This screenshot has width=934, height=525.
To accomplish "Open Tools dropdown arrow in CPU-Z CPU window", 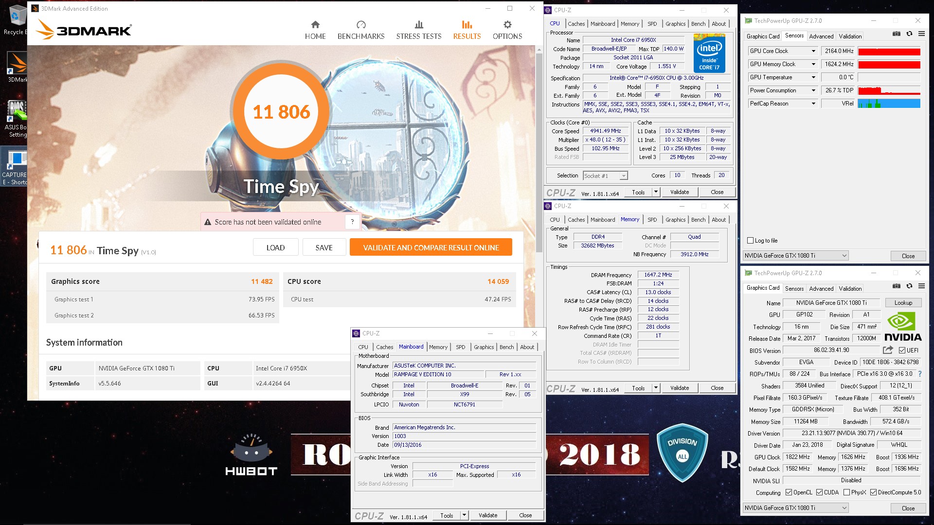I will click(656, 192).
